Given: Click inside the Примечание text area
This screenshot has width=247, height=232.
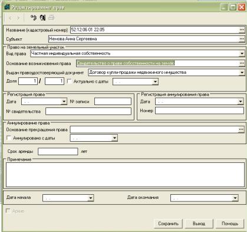Looking at the screenshot, I should pos(125,175).
